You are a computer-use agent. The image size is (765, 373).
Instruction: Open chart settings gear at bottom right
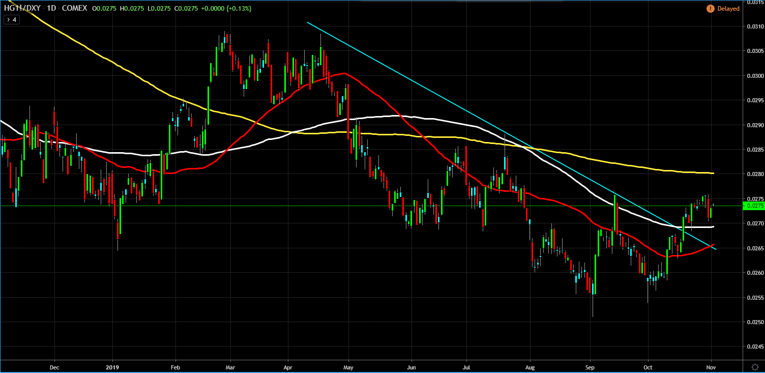coord(755,366)
